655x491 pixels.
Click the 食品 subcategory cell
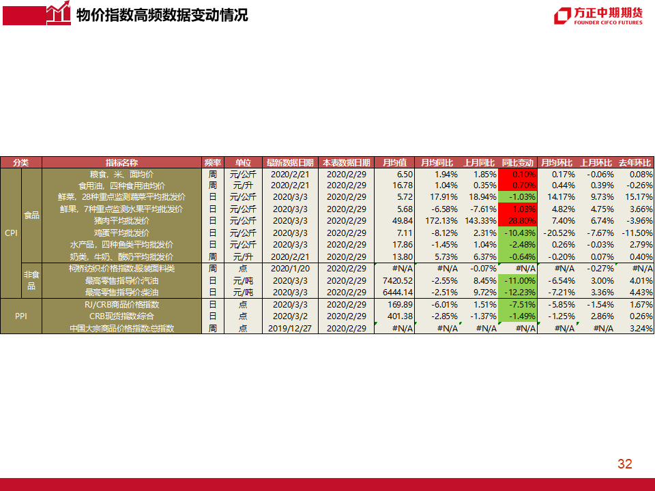click(x=31, y=215)
